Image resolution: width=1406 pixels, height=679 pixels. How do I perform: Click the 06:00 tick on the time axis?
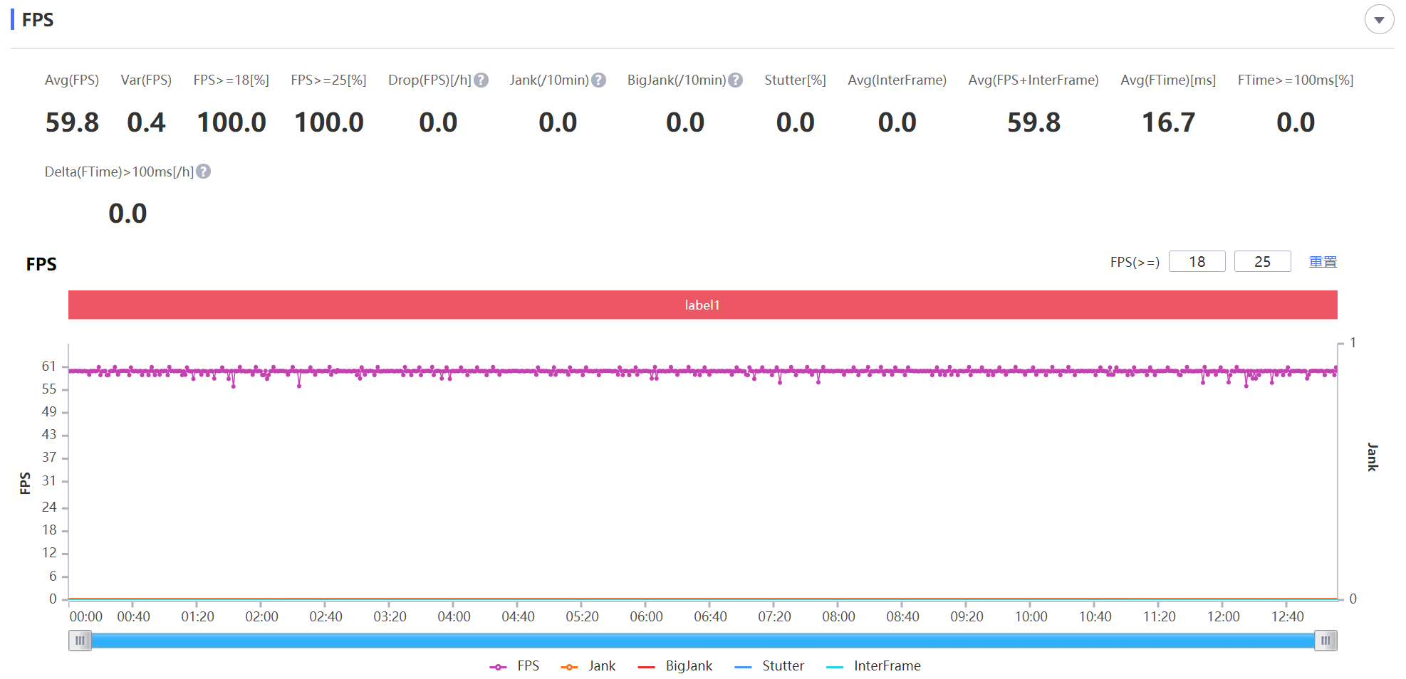(x=646, y=616)
